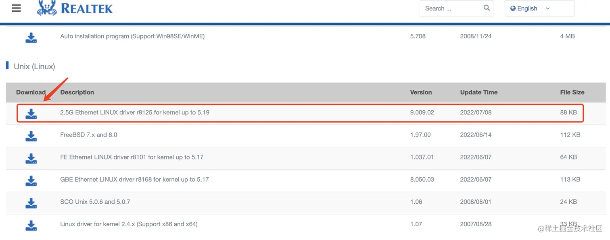Screen dimensions: 610x240
Task: Download the FE Ethernet r8101 Linux driver
Action: click(31, 159)
